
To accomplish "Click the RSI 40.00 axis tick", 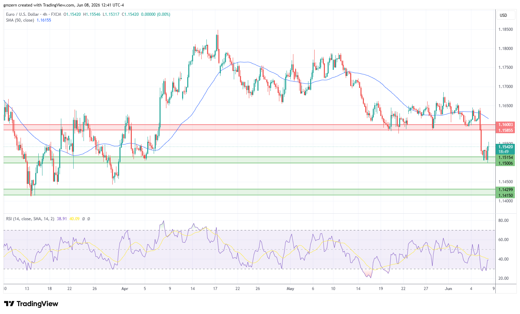I will tap(504, 259).
